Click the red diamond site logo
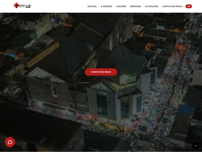Screen dimensions: 202x152 click(22, 5)
